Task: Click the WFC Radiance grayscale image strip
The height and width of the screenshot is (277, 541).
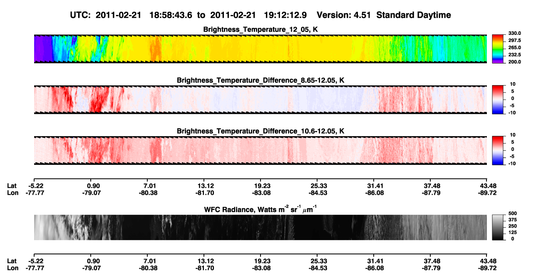Action: (x=261, y=227)
